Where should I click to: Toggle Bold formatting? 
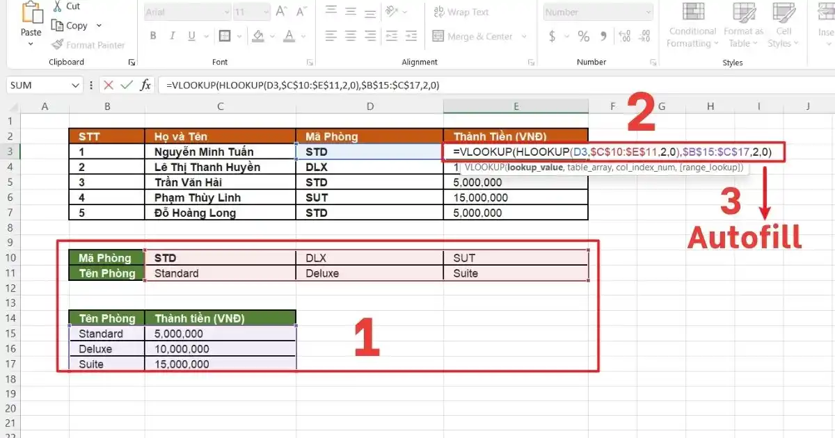(x=152, y=37)
